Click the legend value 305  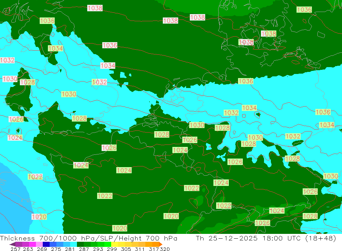pos(126,249)
